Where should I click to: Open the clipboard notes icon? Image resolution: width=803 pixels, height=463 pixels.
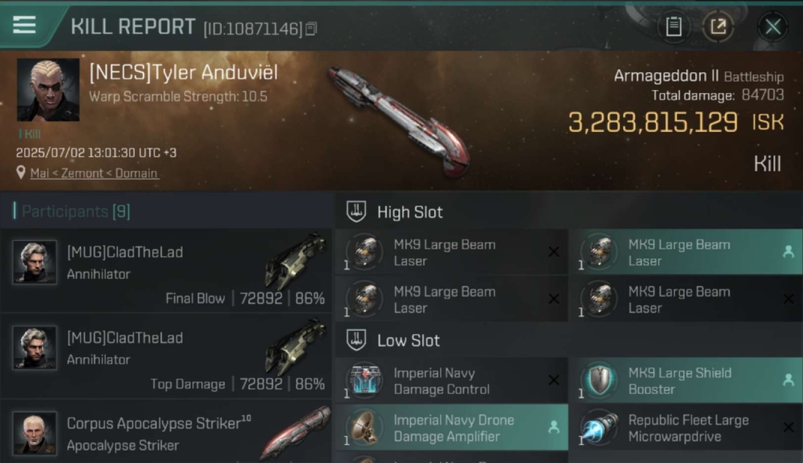(674, 27)
